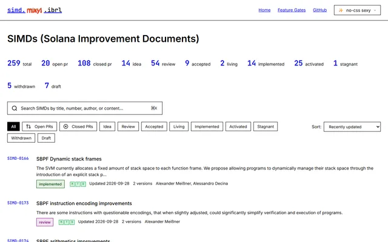Click the 14 idea stat
This screenshot has width=388, height=242.
point(132,64)
